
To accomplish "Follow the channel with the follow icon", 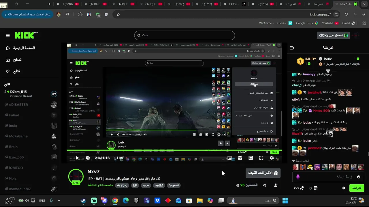I will click(x=276, y=185).
